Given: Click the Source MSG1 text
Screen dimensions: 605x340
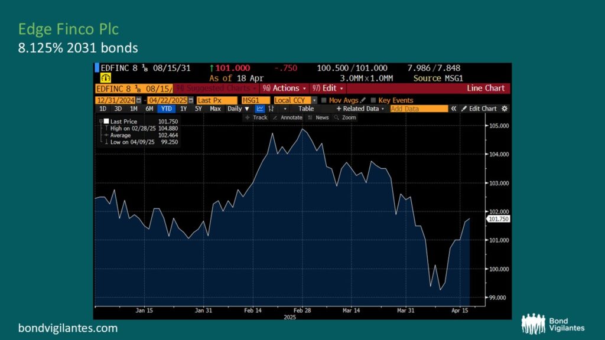Looking at the screenshot, I should pos(438,79).
